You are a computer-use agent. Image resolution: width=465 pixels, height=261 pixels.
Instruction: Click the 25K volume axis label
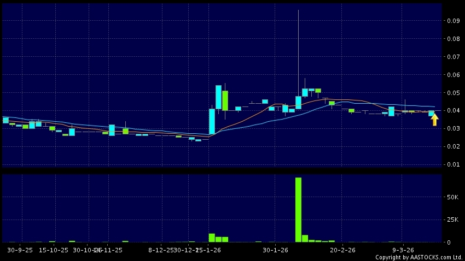(452, 219)
